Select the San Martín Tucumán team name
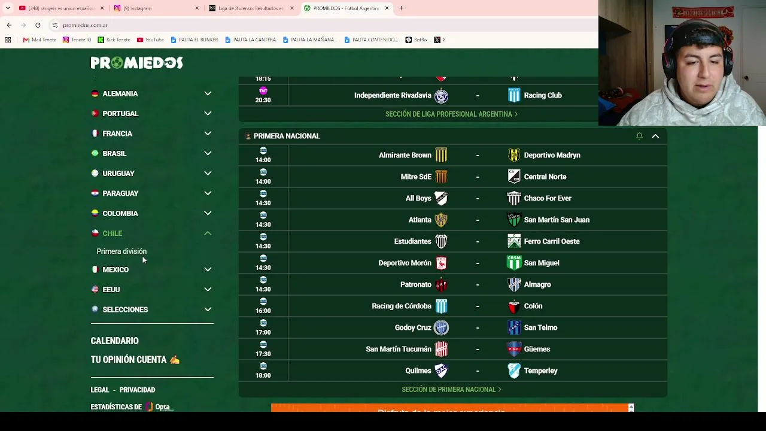The width and height of the screenshot is (766, 431). (399, 349)
